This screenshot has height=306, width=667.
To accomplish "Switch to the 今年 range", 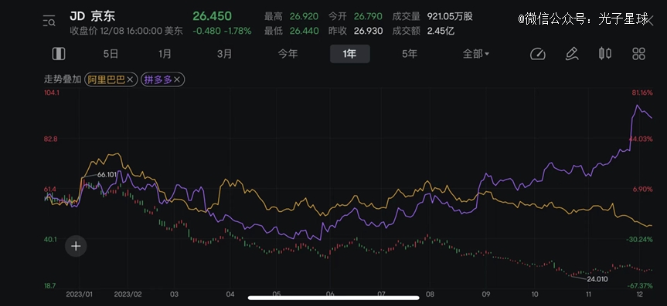I will tap(288, 54).
